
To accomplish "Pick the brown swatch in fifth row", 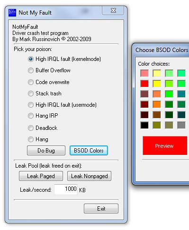I will coord(157,115).
